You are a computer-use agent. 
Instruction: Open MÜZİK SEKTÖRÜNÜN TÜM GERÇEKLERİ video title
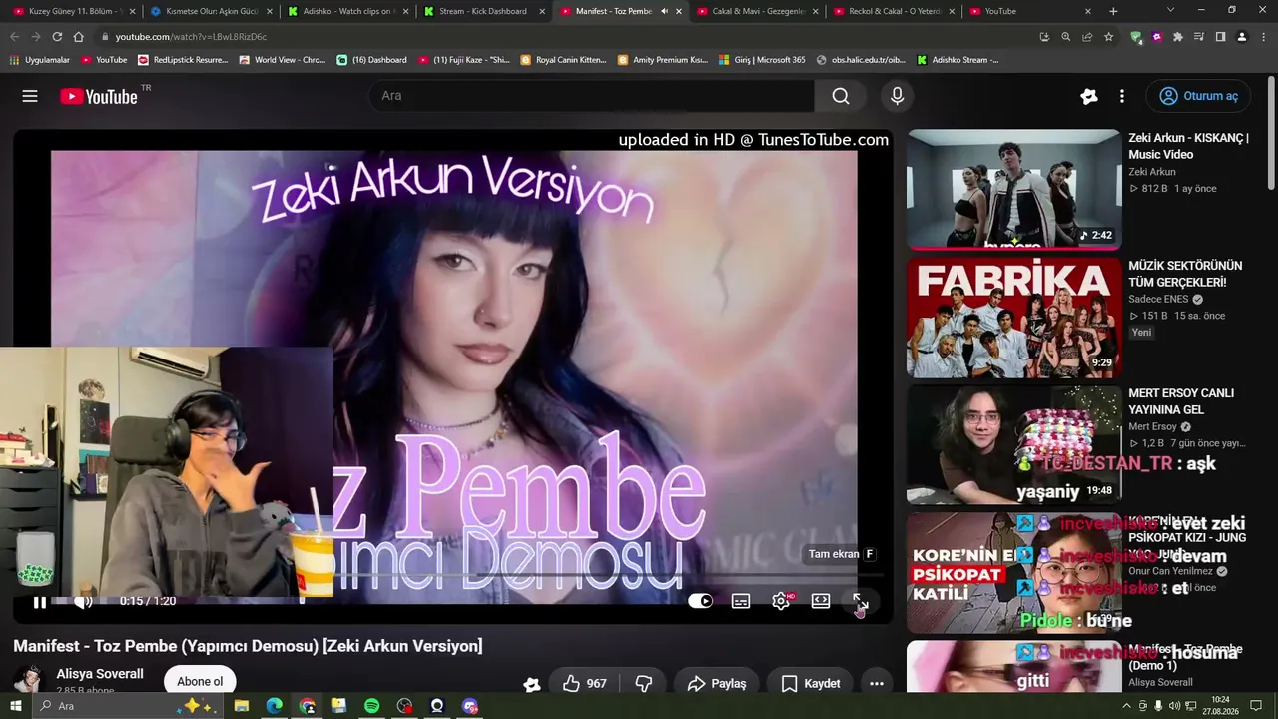(x=1185, y=274)
